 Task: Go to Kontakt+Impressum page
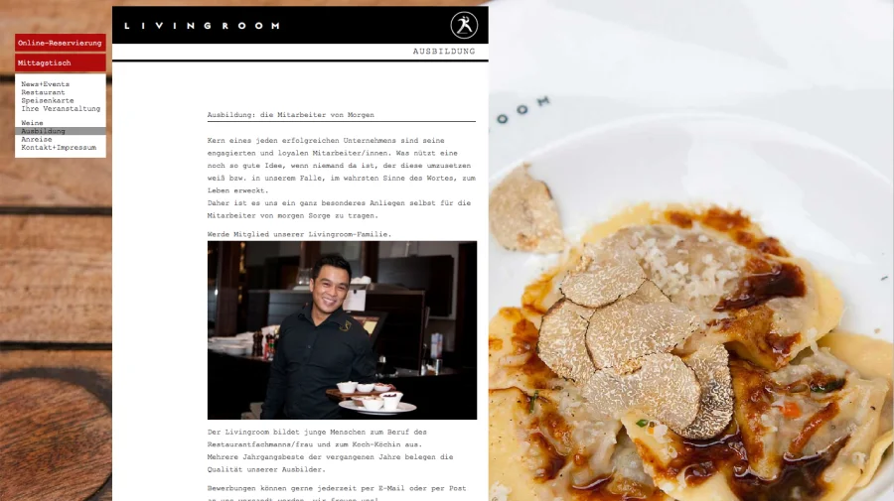click(x=59, y=148)
